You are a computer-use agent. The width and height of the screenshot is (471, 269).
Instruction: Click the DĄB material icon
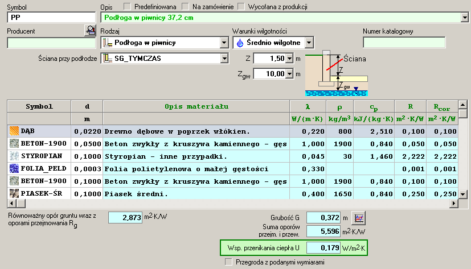pos(14,131)
